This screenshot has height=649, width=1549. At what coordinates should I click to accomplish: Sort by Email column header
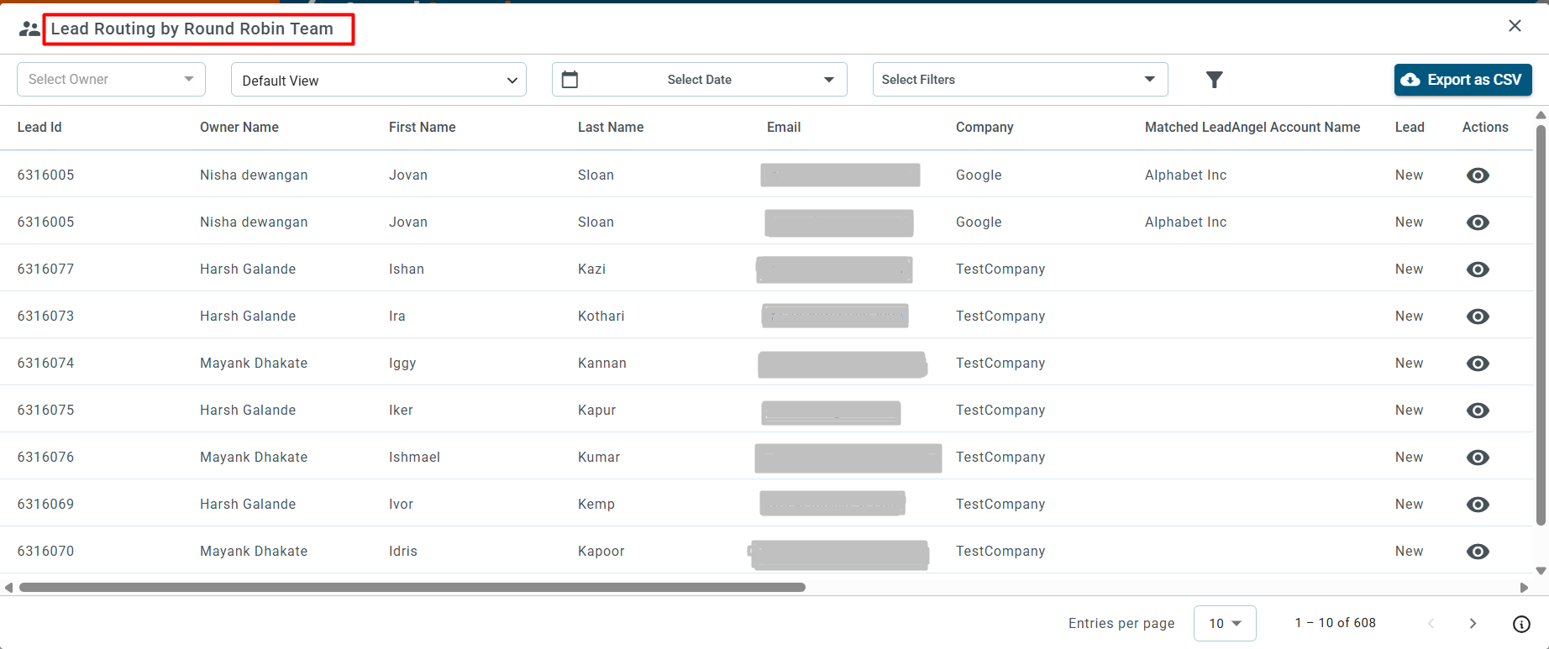click(784, 128)
